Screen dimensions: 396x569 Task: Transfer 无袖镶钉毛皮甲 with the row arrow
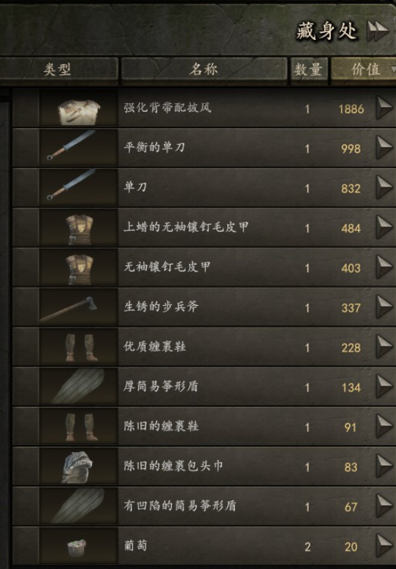coord(384,267)
